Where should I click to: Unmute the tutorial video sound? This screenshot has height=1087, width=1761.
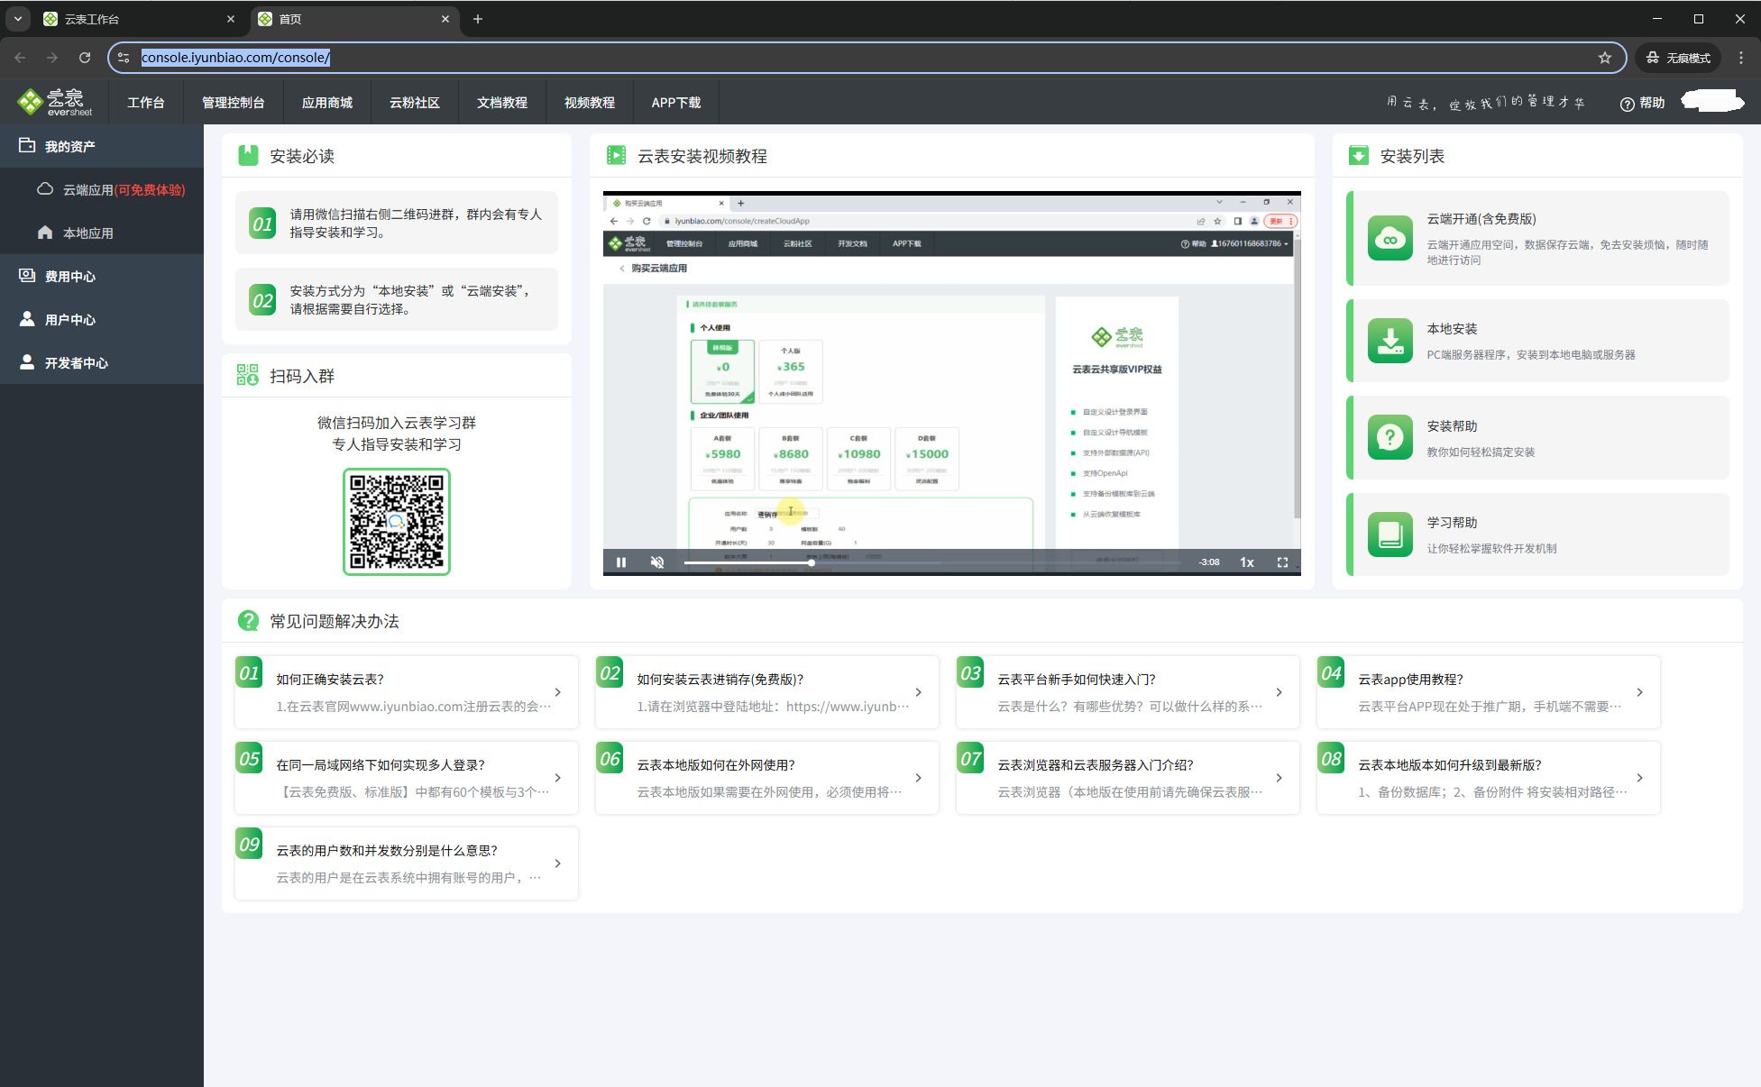click(657, 562)
